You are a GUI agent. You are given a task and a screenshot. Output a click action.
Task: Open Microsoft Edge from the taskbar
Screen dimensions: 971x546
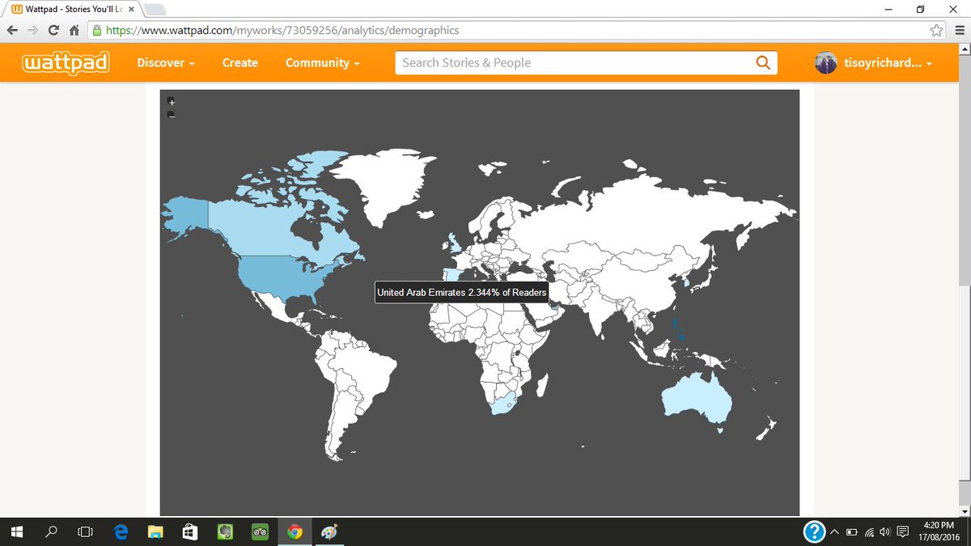tap(121, 531)
